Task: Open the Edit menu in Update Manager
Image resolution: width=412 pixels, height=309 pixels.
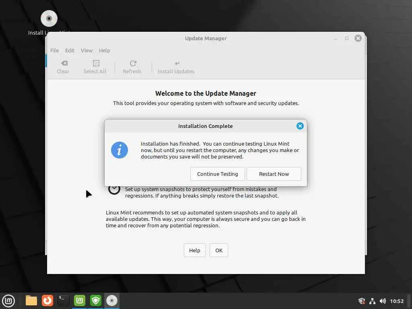Action: [x=70, y=50]
